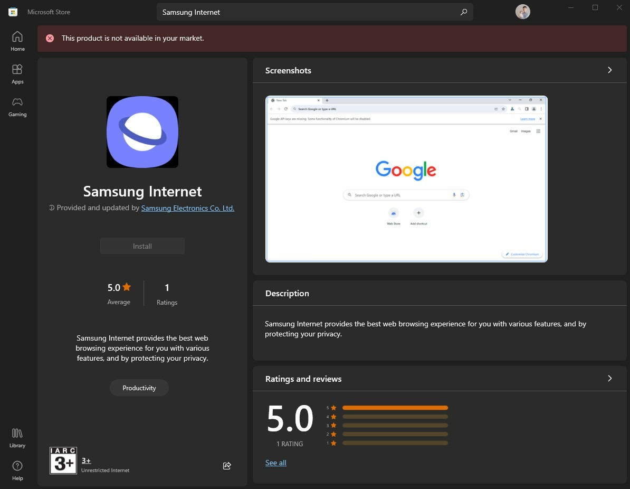Go to Apps in the sidebar
This screenshot has height=489, width=630.
tap(17, 74)
